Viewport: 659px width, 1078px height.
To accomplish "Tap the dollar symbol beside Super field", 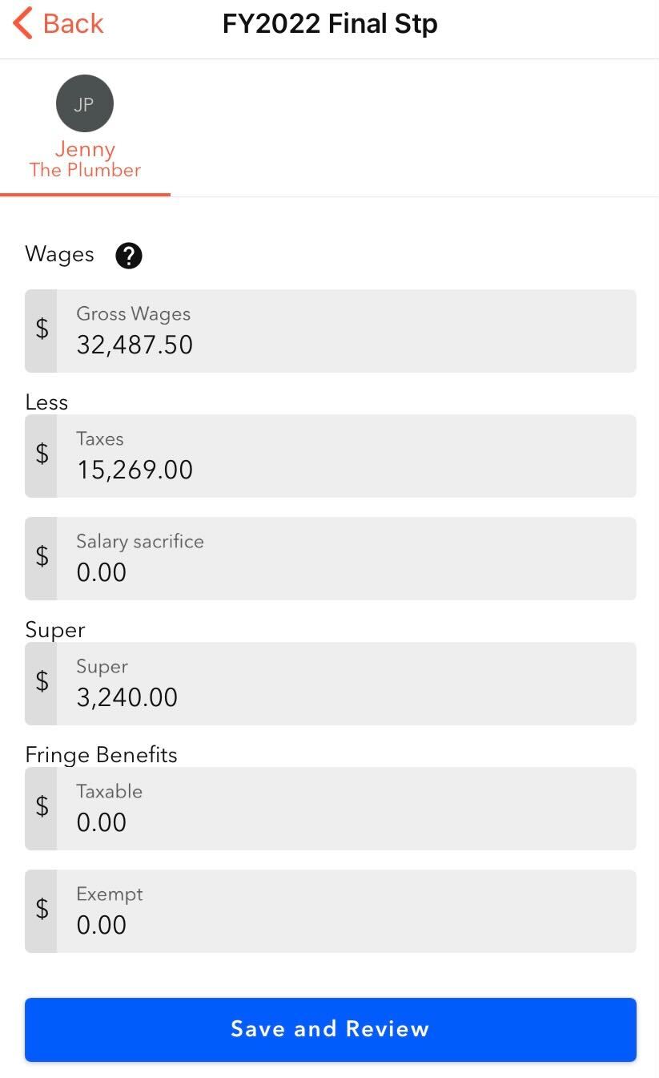I will point(42,683).
